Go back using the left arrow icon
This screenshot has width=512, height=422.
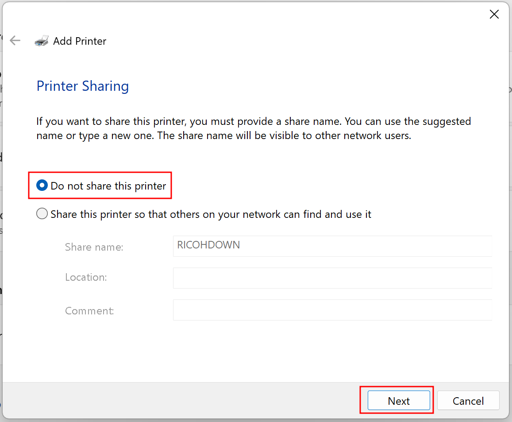[15, 41]
